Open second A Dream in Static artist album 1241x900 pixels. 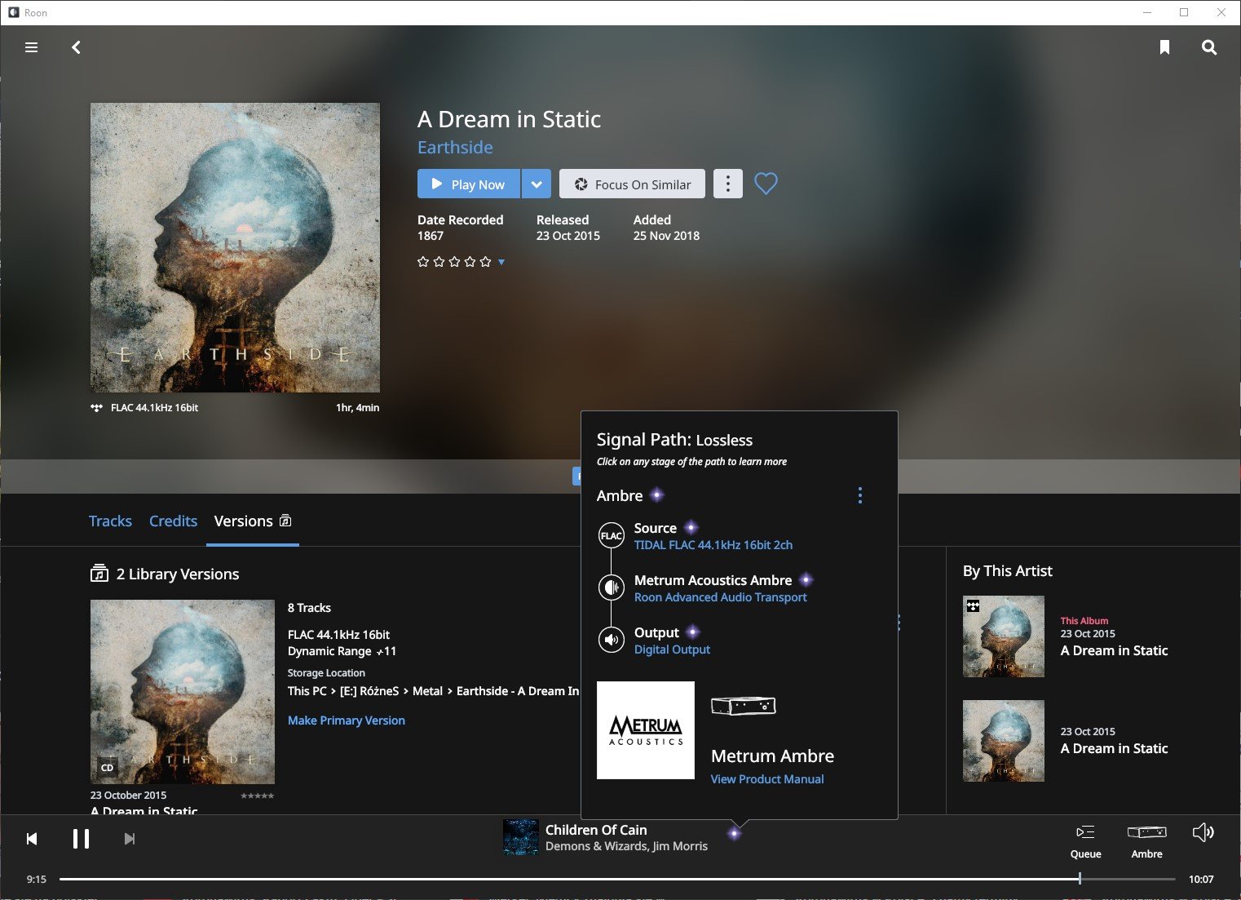[x=1004, y=741]
